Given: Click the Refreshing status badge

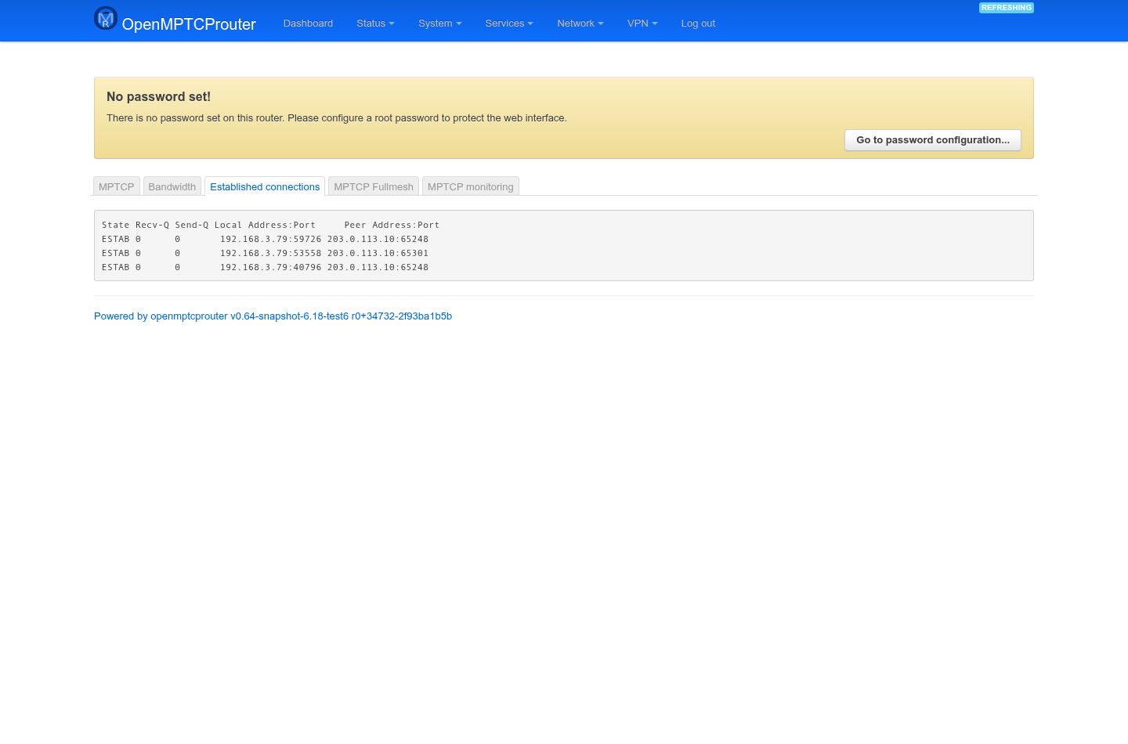Looking at the screenshot, I should [x=1007, y=8].
